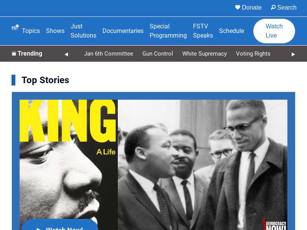Open Gun Control trending topic
Viewport: 307px width, 230px height.
158,54
